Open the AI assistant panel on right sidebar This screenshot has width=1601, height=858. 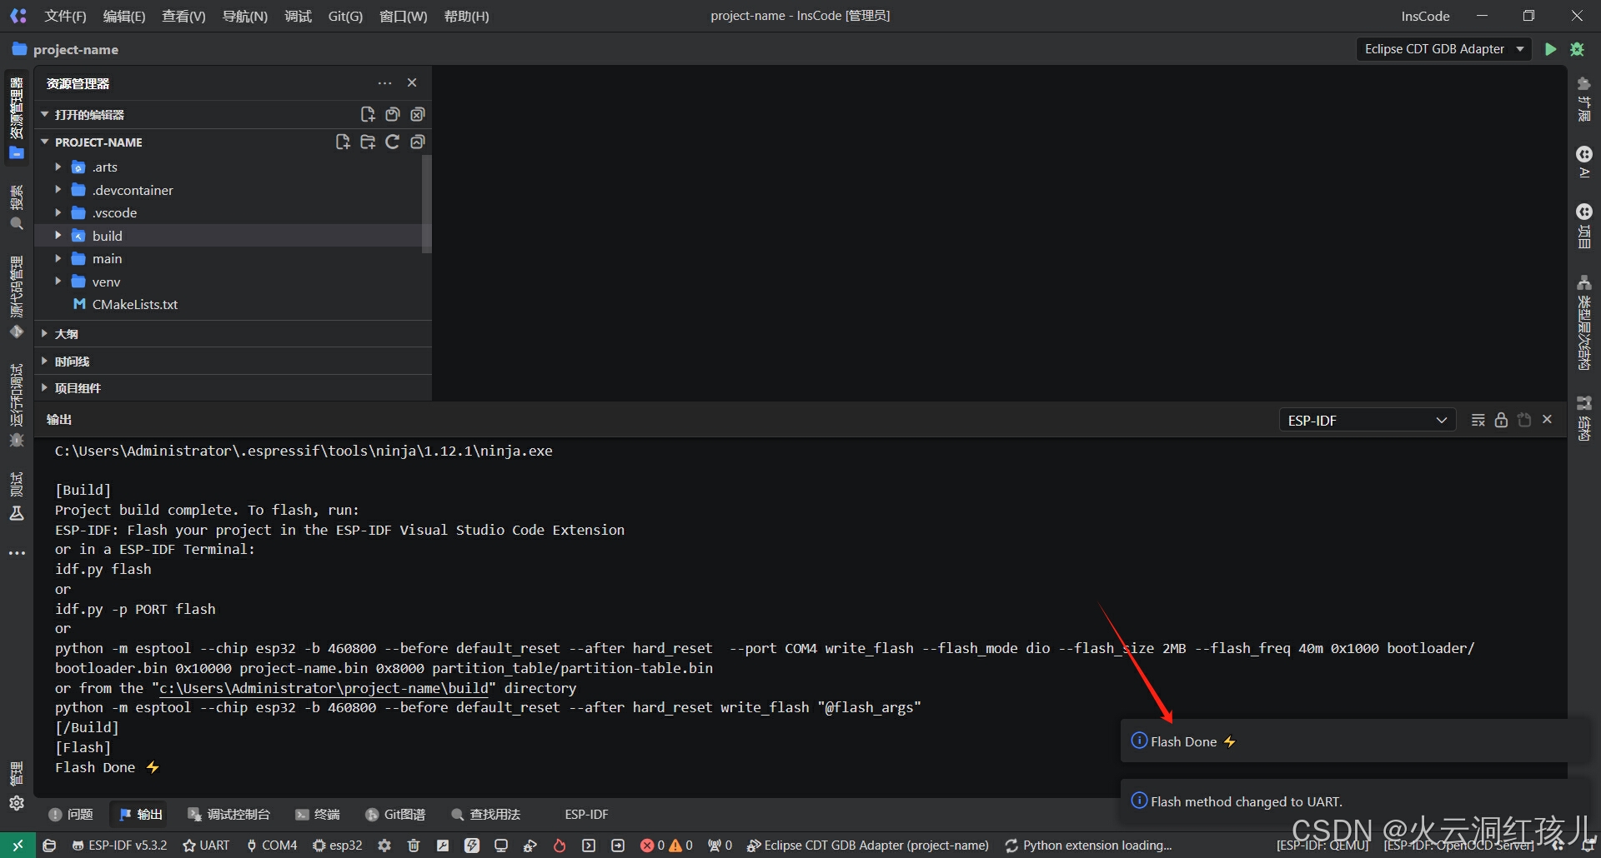tap(1584, 162)
